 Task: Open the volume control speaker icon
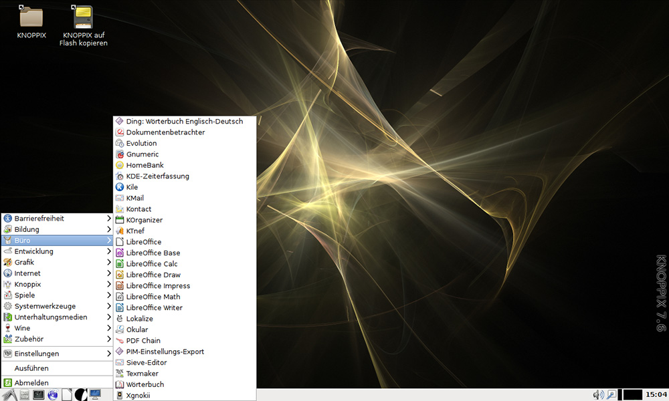(x=598, y=395)
